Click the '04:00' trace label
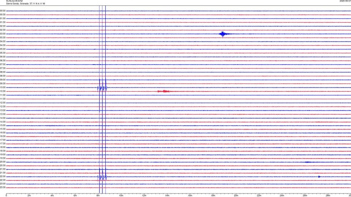The image size is (351, 197). [3, 41]
